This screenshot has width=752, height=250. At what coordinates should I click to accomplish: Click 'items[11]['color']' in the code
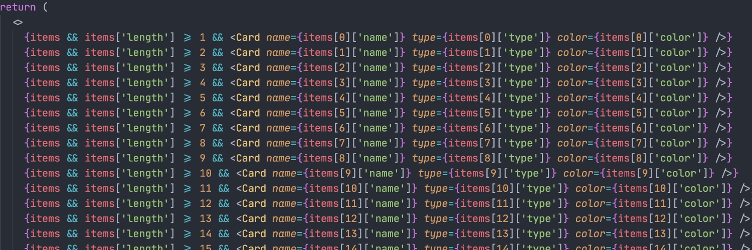(672, 203)
